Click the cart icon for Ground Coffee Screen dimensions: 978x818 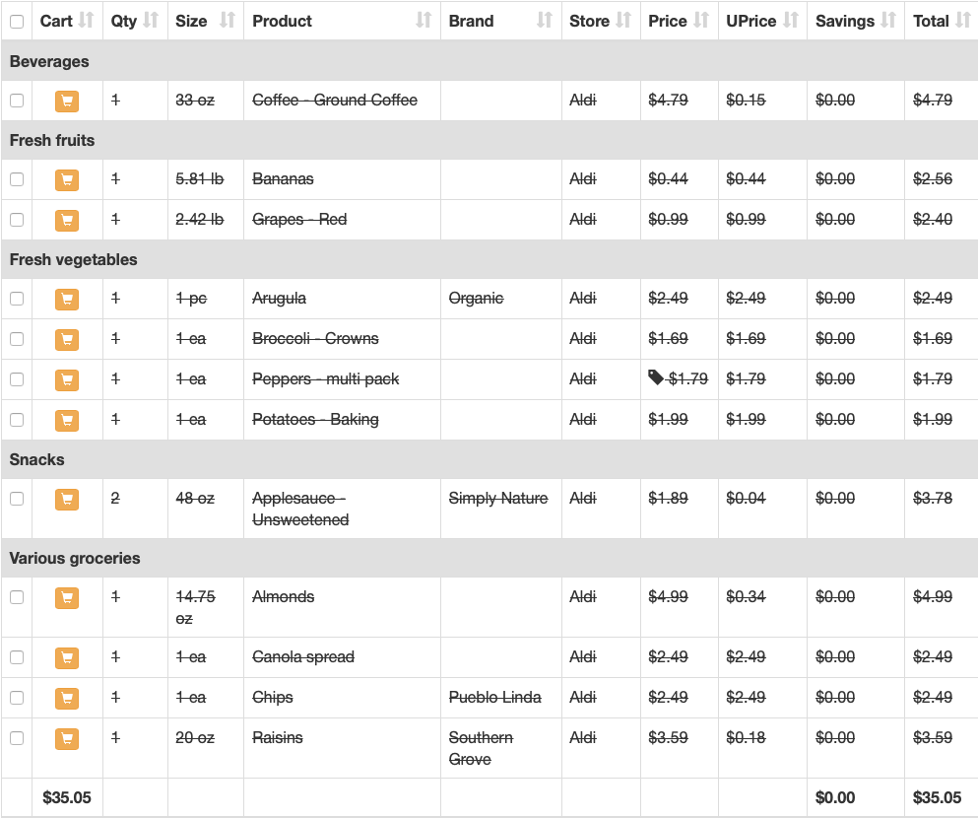tap(67, 102)
